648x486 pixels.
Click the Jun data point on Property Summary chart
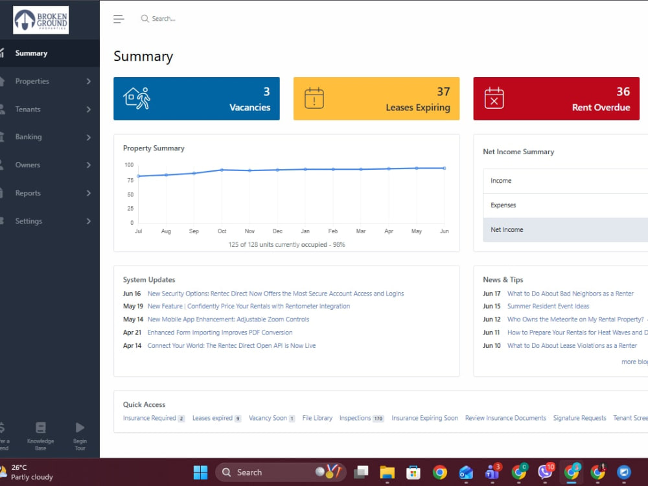tap(445, 168)
